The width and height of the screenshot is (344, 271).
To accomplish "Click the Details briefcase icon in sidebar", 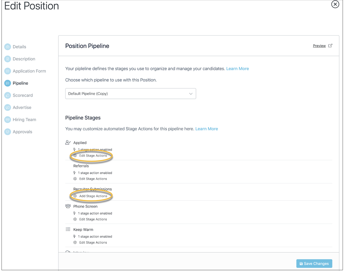I will 7,47.
